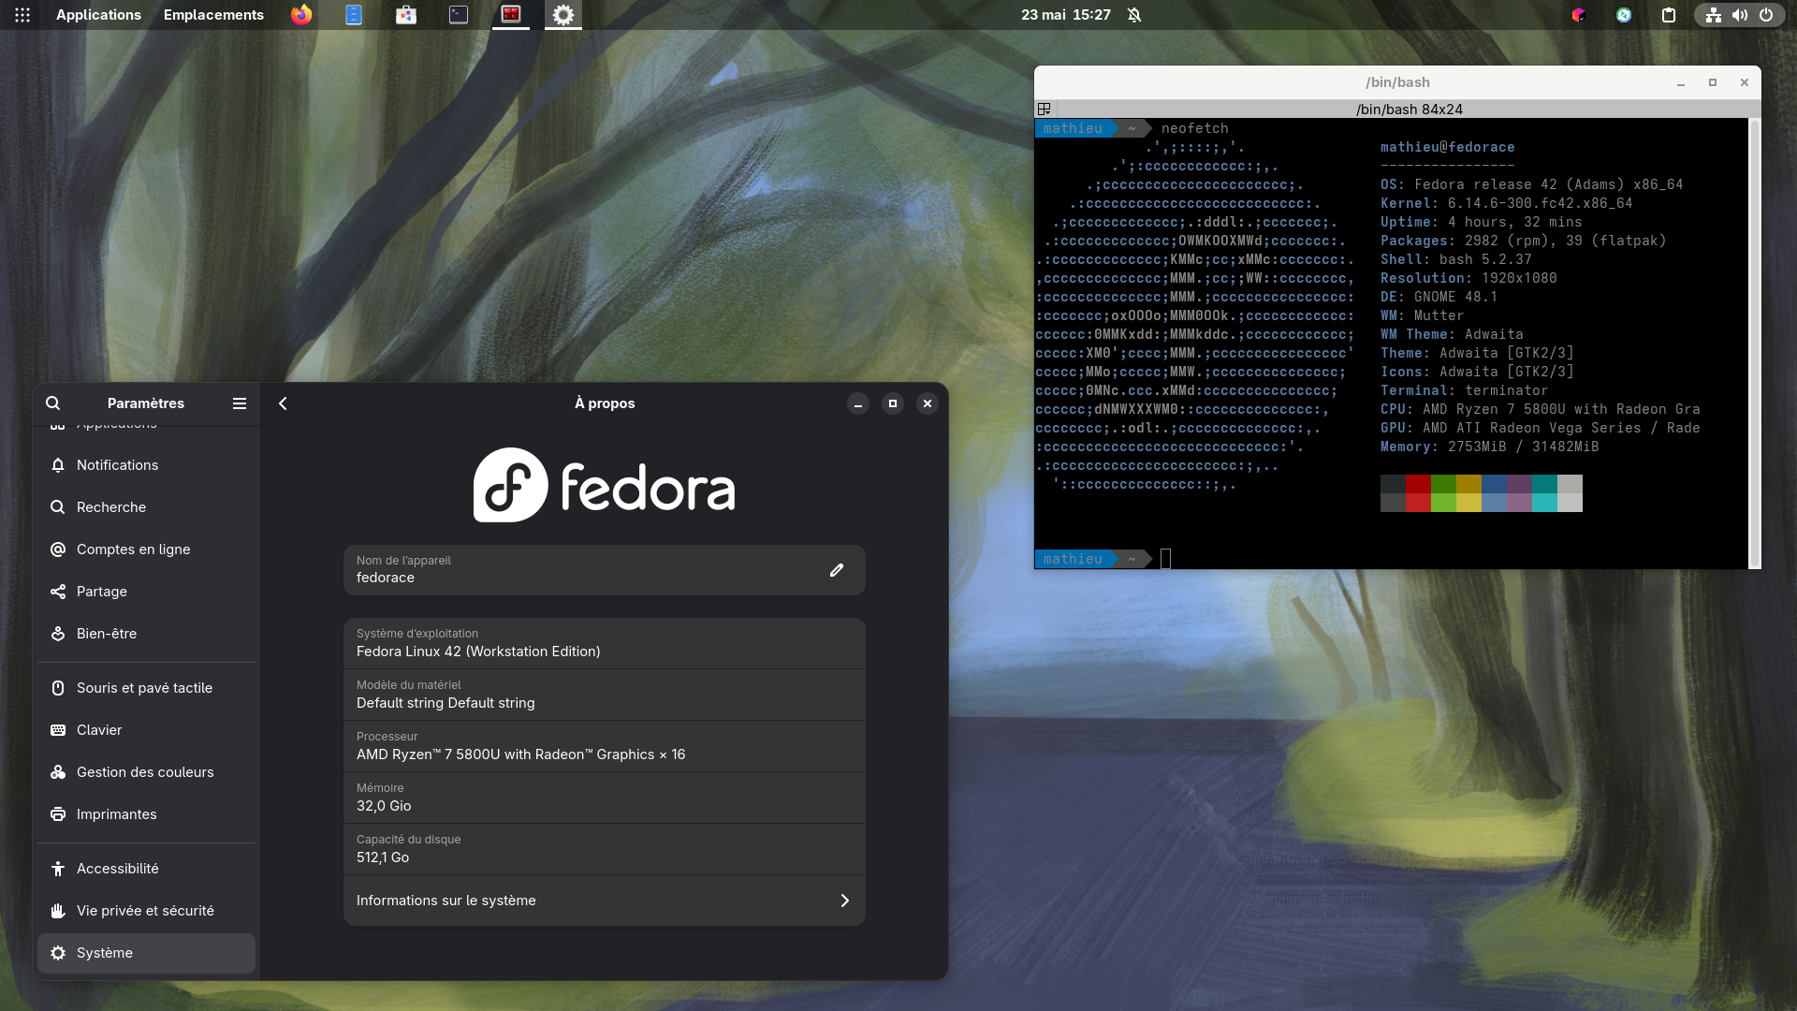Click the volume speaker icon in the top bar
Viewport: 1797px width, 1011px height.
coord(1740,15)
